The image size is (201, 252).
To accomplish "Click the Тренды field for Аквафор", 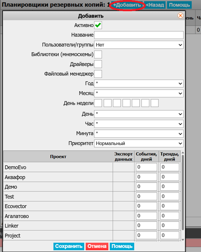I will (x=170, y=177).
